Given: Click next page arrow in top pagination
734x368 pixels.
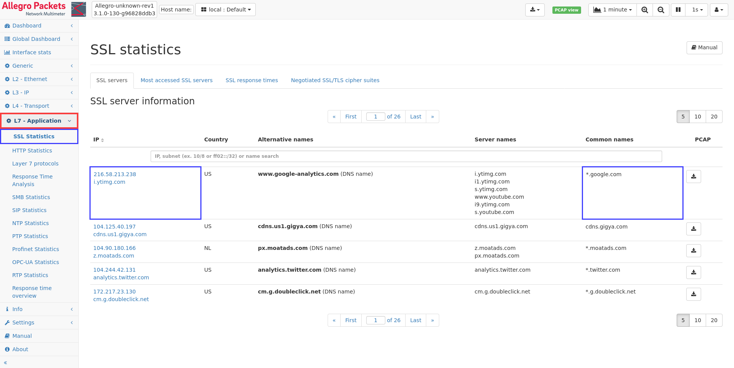Looking at the screenshot, I should point(432,117).
